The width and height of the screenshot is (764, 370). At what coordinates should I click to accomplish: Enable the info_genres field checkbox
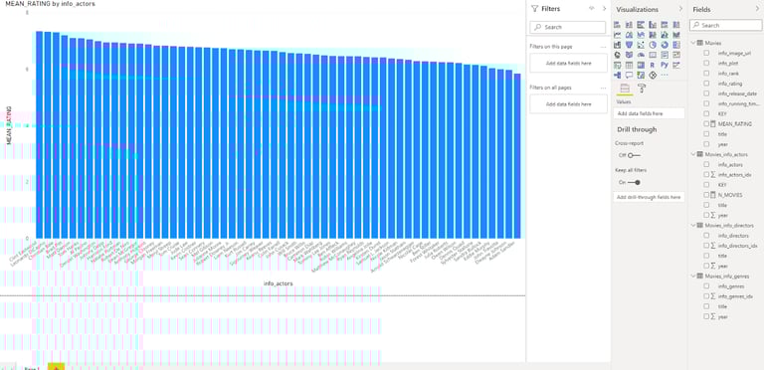[706, 286]
